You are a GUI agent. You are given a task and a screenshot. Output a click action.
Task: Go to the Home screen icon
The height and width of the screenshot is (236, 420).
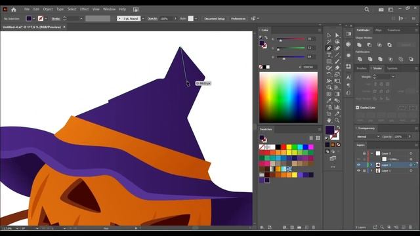point(14,9)
